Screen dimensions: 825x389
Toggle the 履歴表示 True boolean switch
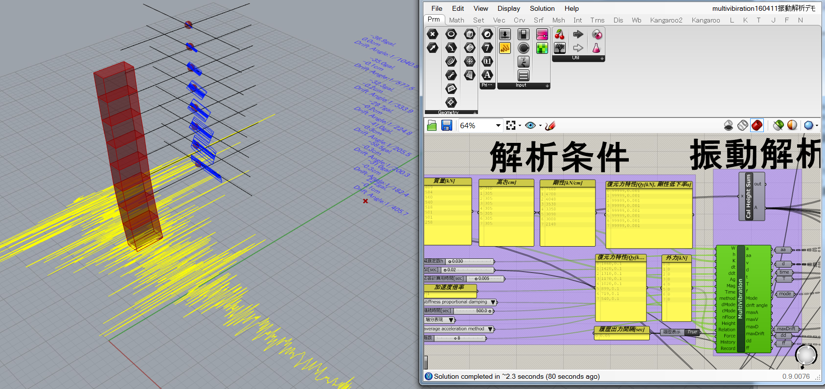(x=691, y=332)
